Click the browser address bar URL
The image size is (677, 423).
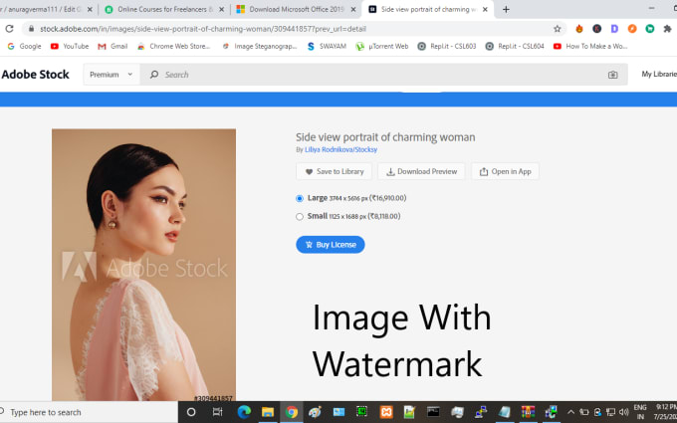tap(203, 29)
